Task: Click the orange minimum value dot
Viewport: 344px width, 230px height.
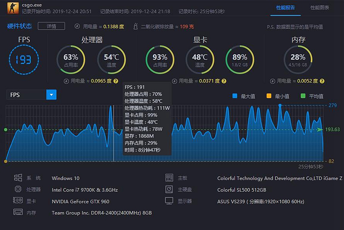Action: [x=6, y=162]
